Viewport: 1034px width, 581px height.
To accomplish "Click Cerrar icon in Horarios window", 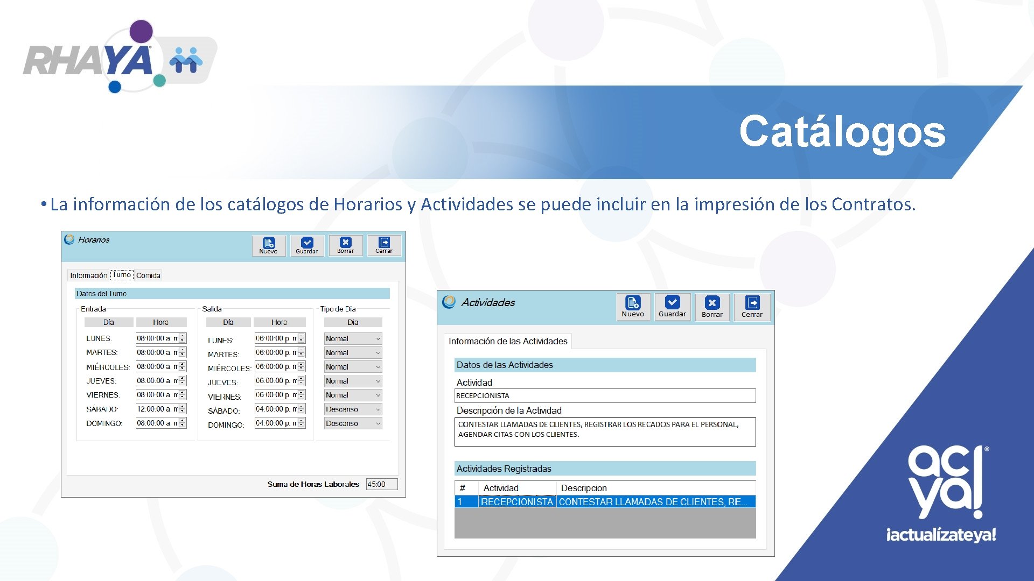I will click(384, 245).
